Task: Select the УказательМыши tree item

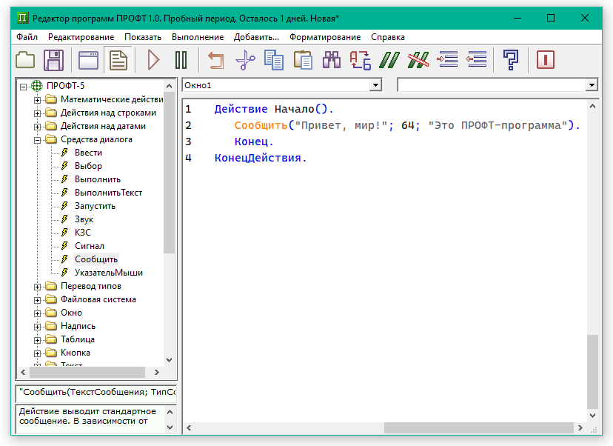Action: (x=108, y=273)
